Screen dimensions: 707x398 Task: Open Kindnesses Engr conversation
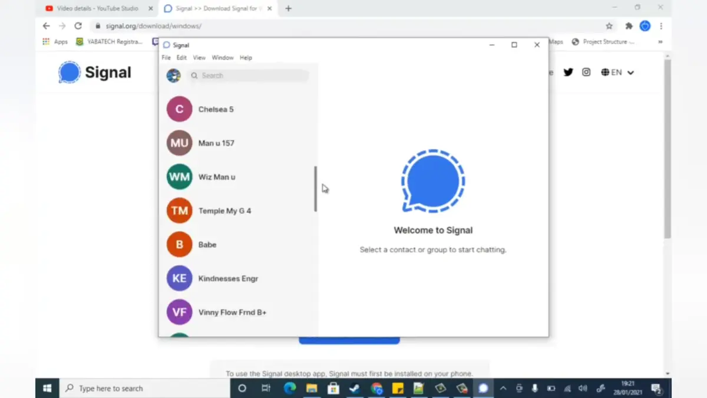pos(238,278)
